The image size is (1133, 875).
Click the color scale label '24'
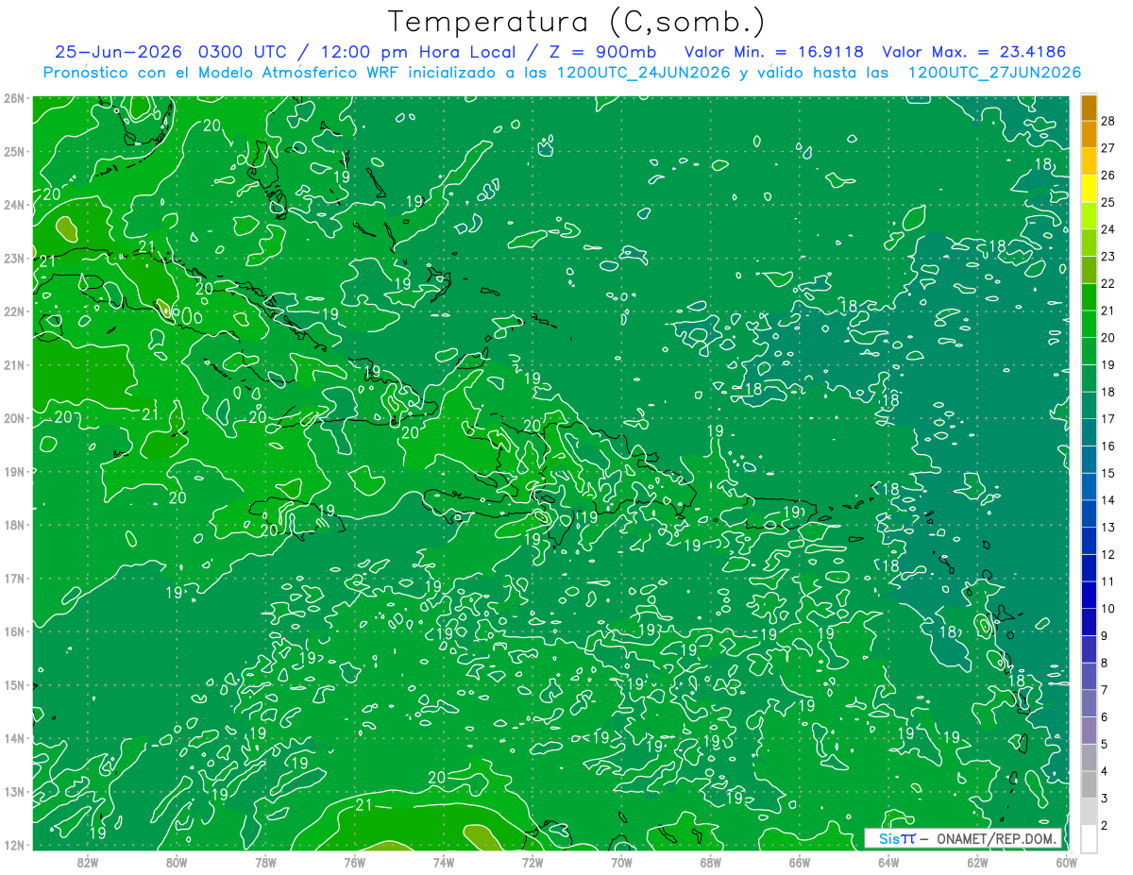(x=1108, y=229)
